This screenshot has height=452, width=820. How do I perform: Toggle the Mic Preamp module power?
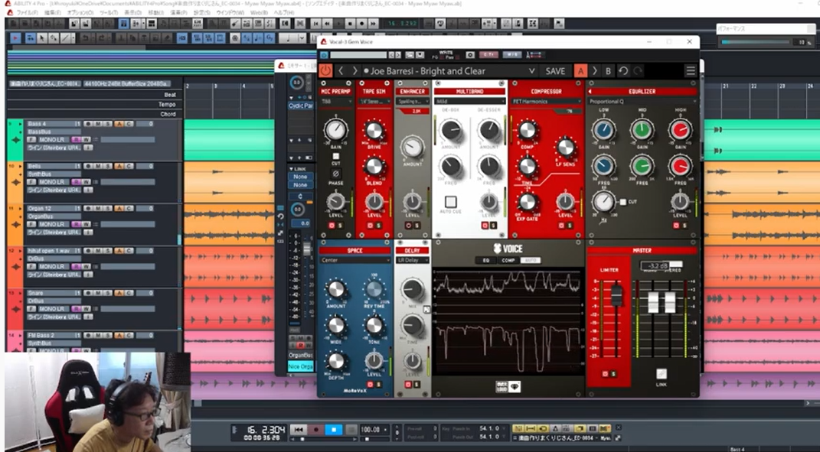coord(332,226)
